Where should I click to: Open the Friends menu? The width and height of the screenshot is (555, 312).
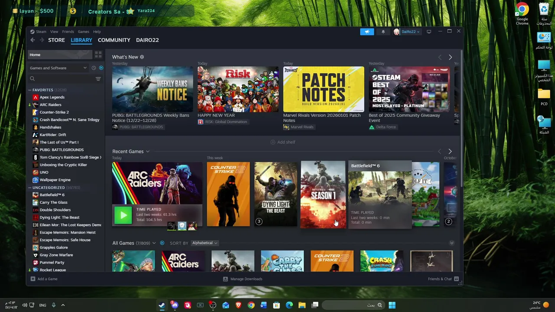68,32
